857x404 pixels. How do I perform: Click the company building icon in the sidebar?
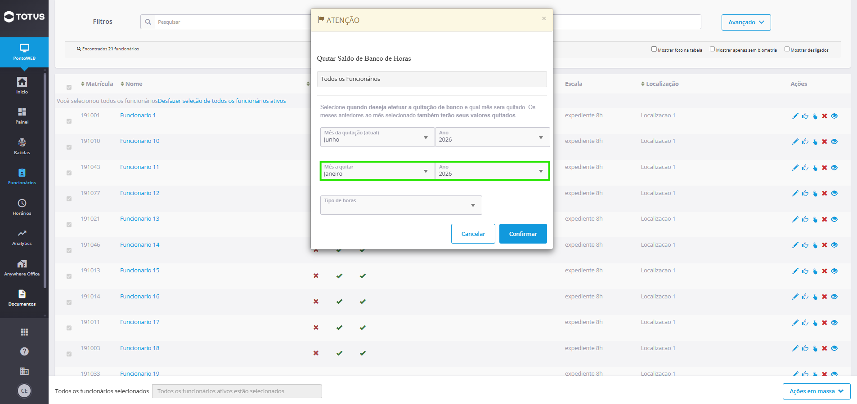click(x=24, y=371)
